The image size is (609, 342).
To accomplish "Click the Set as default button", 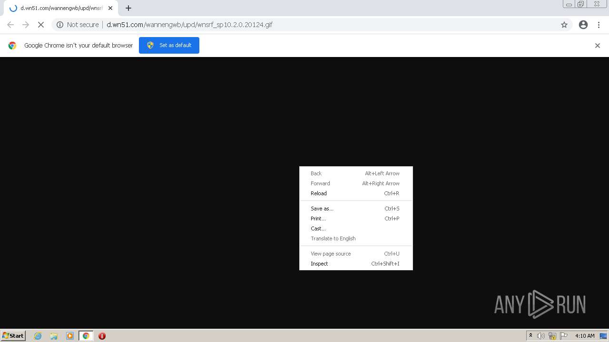I will click(169, 45).
